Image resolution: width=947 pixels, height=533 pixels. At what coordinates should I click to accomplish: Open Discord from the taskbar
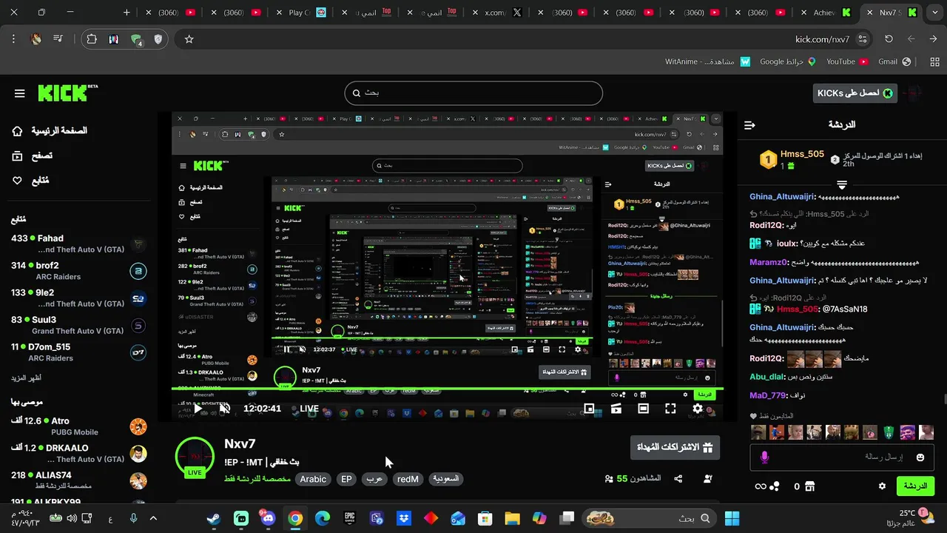click(x=268, y=518)
